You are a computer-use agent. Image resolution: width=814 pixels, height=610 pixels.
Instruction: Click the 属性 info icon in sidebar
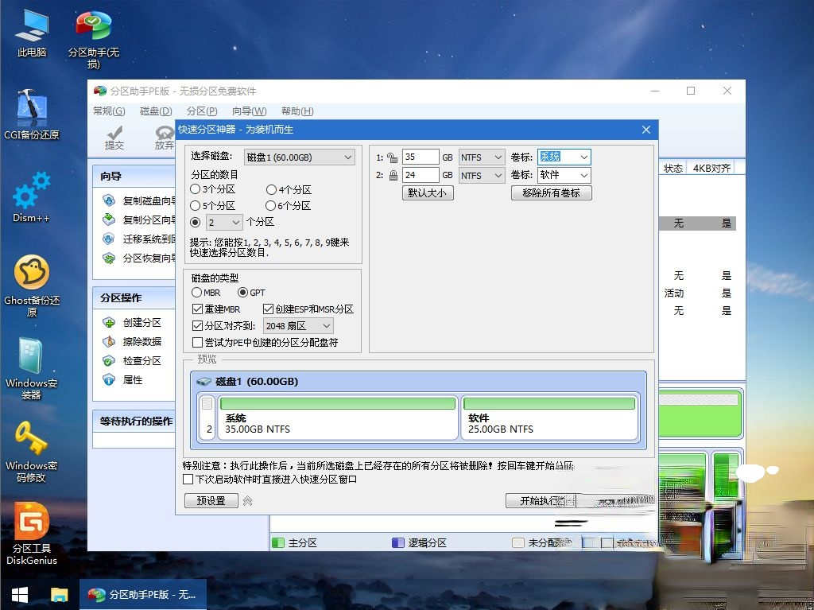pyautogui.click(x=108, y=380)
